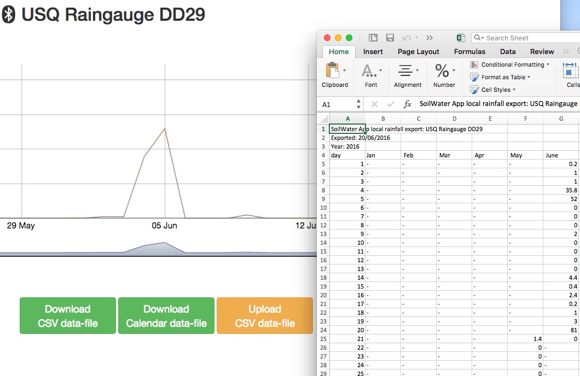Select the 'Year: 2016' cell

tap(347, 146)
